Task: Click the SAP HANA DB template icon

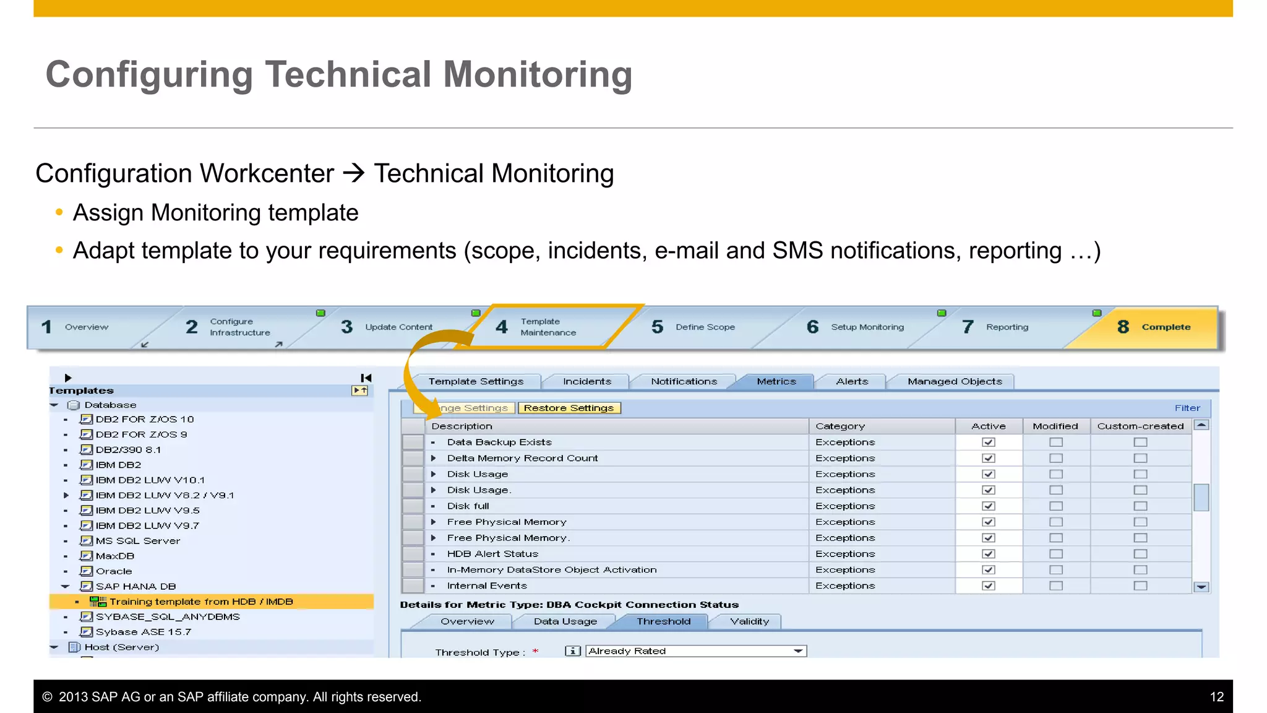Action: (x=87, y=586)
